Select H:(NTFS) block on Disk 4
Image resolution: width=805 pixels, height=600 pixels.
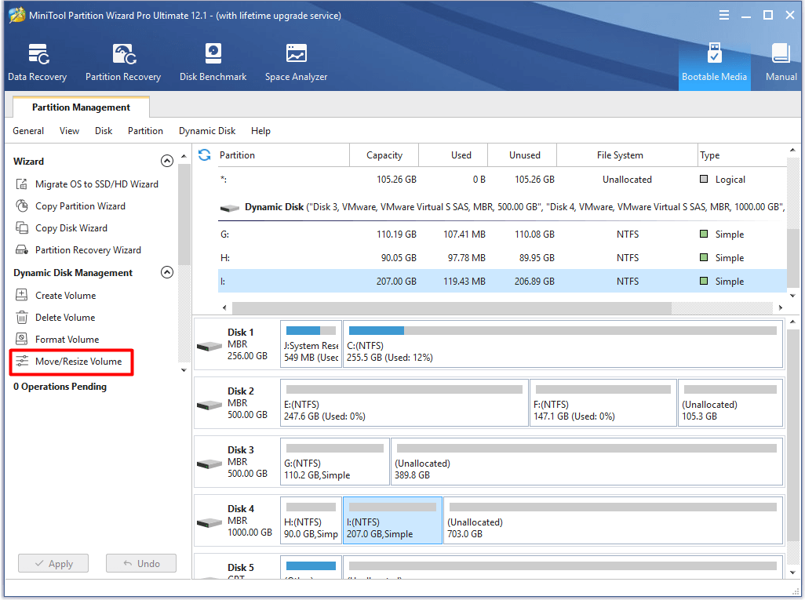click(x=311, y=521)
